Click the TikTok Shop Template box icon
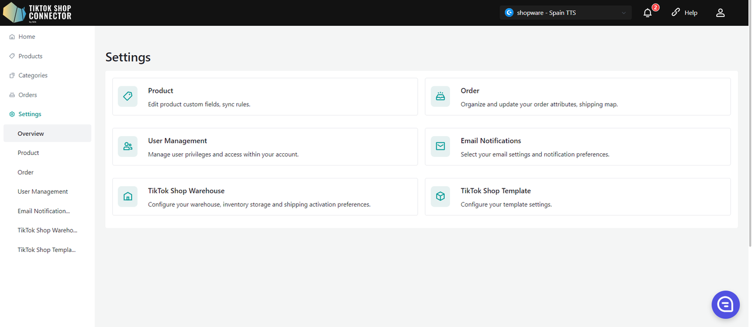Image resolution: width=752 pixels, height=327 pixels. click(x=440, y=197)
